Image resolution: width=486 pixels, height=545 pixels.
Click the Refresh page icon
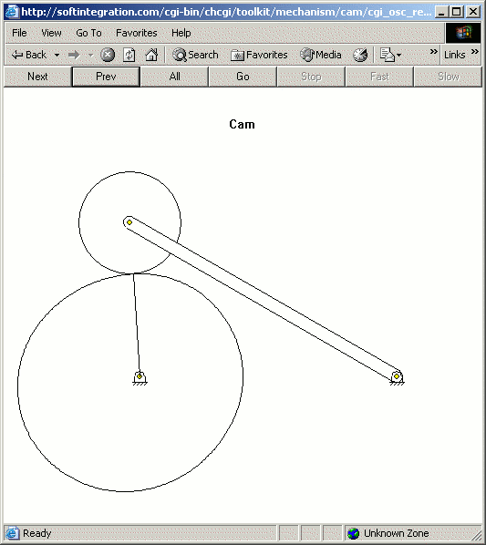[x=129, y=55]
